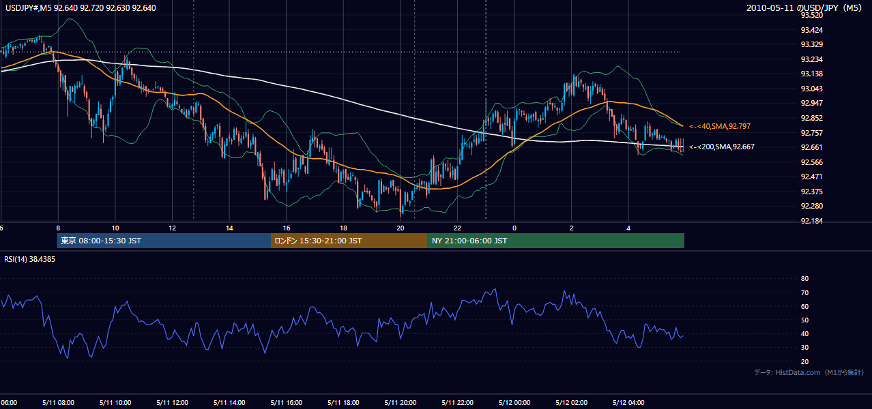Click the 5/12 04:00 bottom time label
The height and width of the screenshot is (409, 872).
point(628,403)
